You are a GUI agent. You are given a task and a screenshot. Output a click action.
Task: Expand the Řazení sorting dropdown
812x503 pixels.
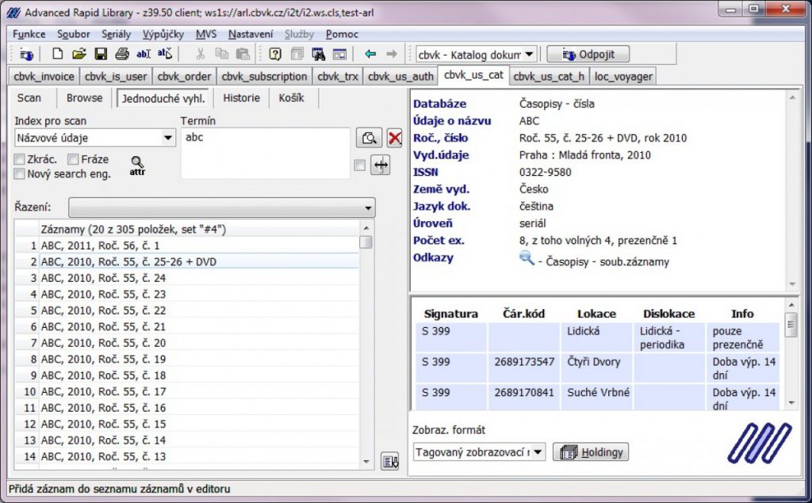(368, 208)
